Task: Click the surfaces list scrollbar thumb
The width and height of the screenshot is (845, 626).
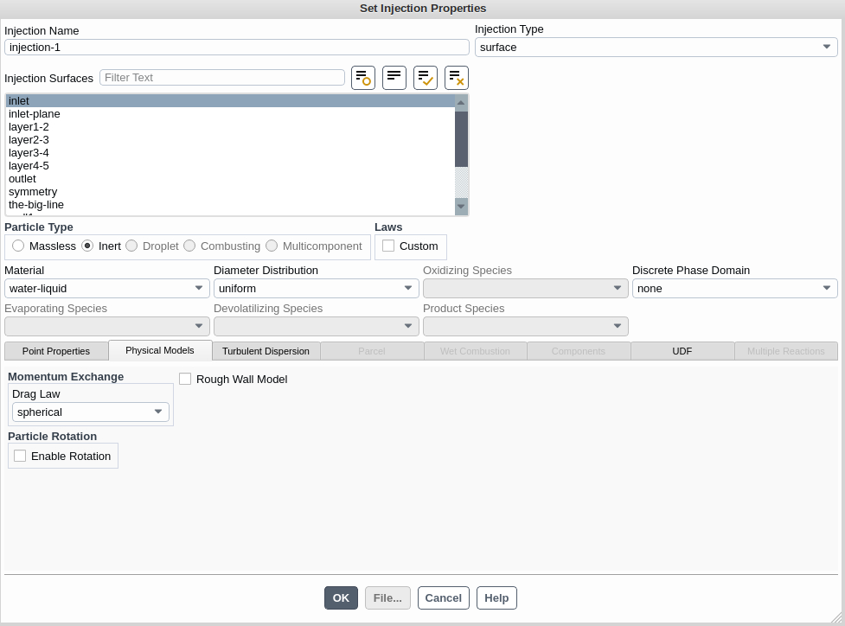Action: (461, 138)
